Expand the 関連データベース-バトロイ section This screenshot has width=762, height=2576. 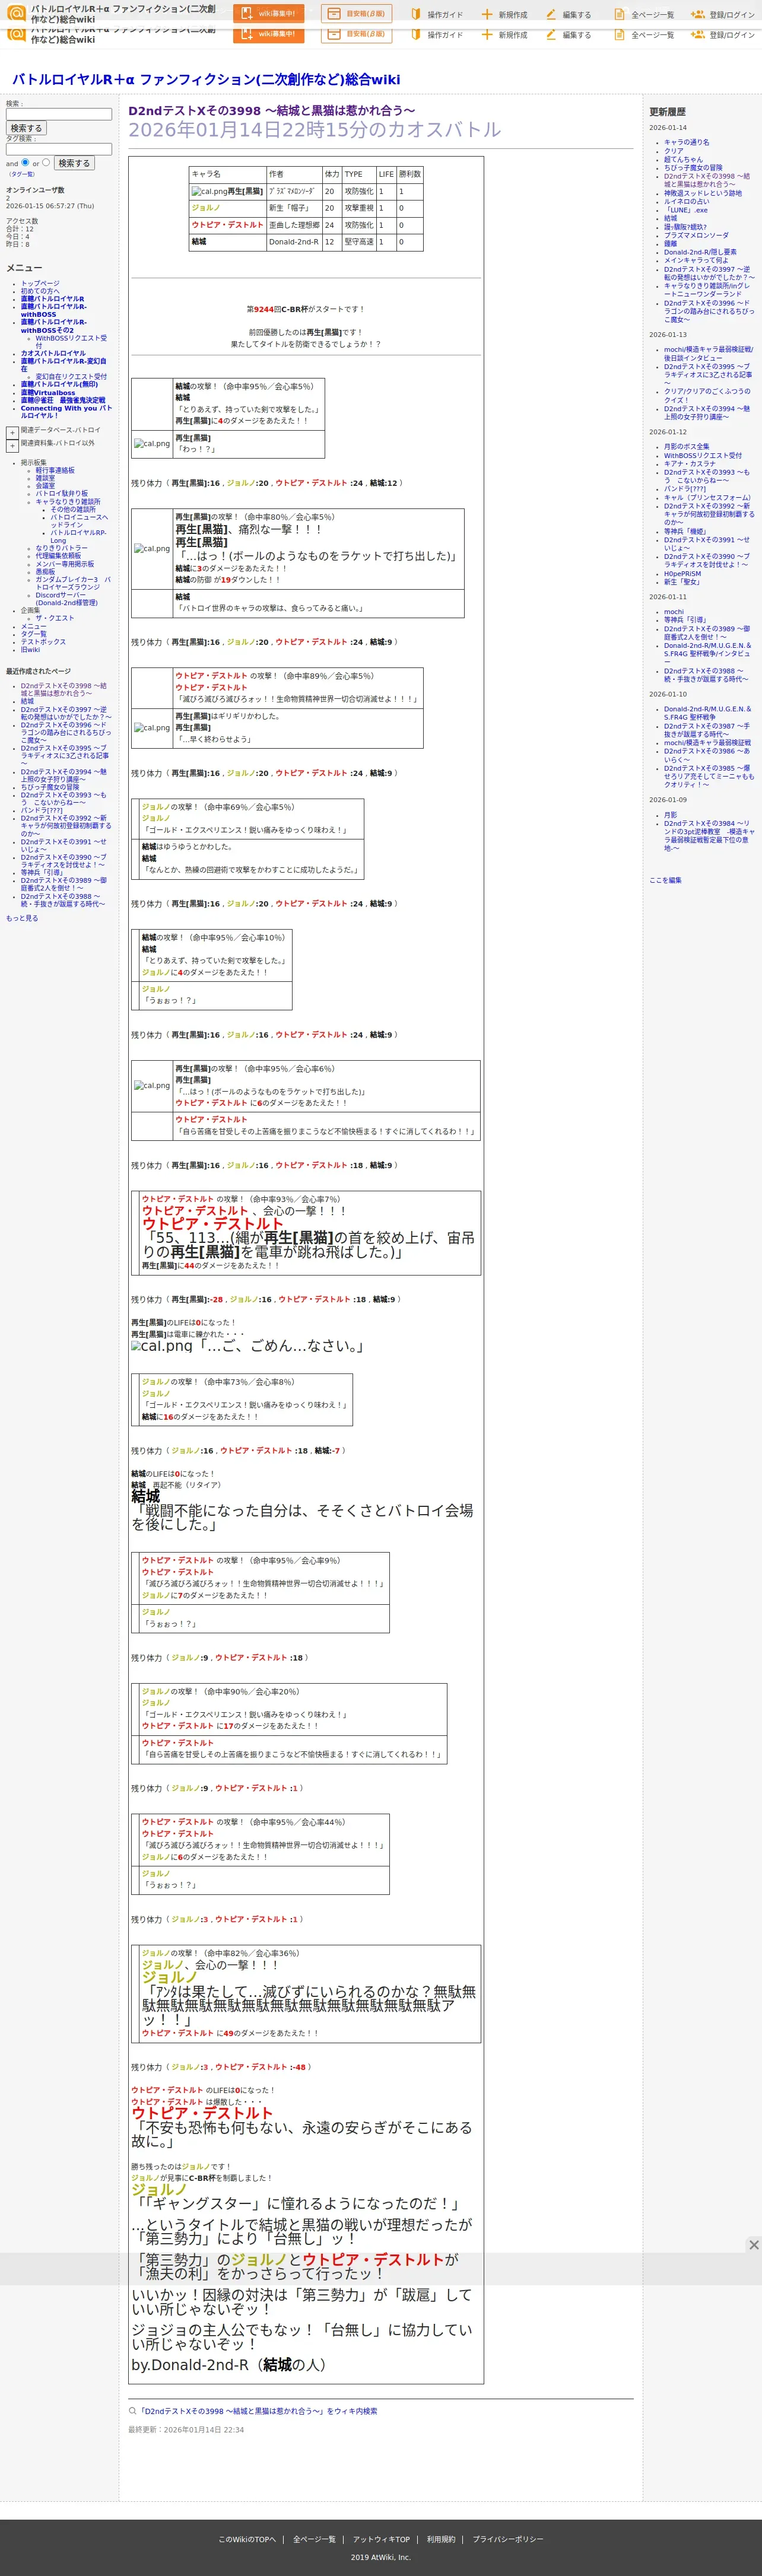(12, 432)
